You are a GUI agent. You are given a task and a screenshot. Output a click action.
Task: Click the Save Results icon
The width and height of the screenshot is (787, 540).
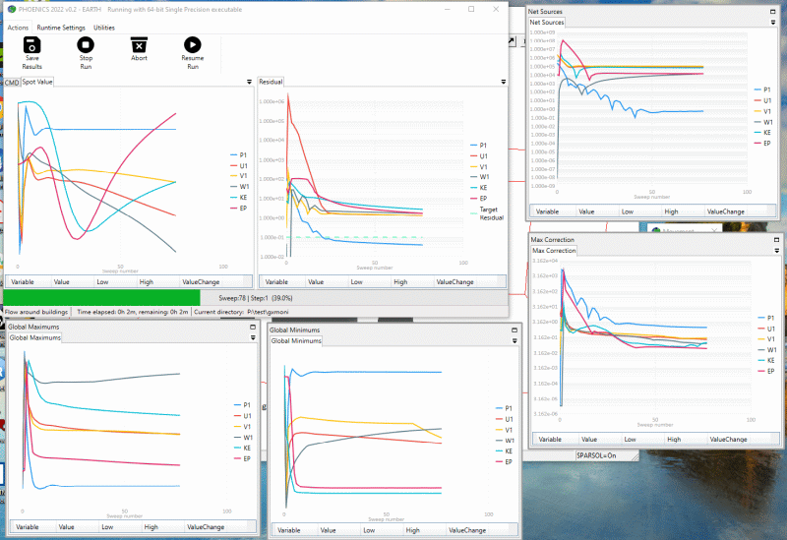(x=32, y=45)
